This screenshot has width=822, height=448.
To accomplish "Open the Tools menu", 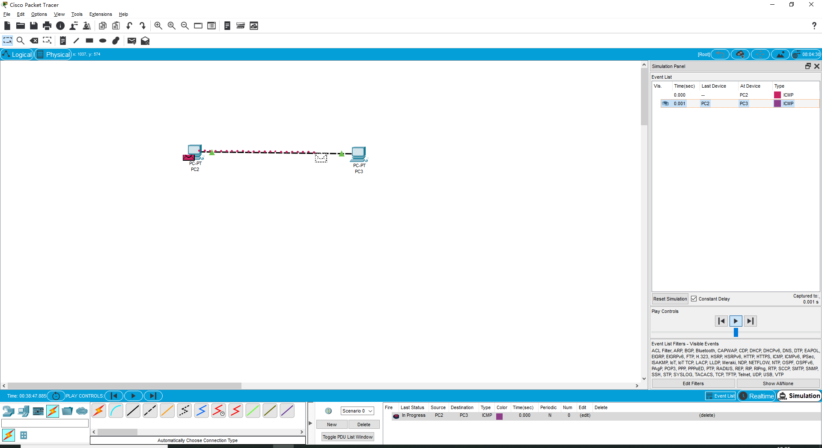I will (x=77, y=14).
